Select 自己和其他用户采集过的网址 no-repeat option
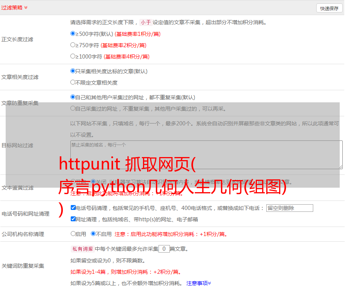The width and height of the screenshot is (345, 290). [x=73, y=97]
